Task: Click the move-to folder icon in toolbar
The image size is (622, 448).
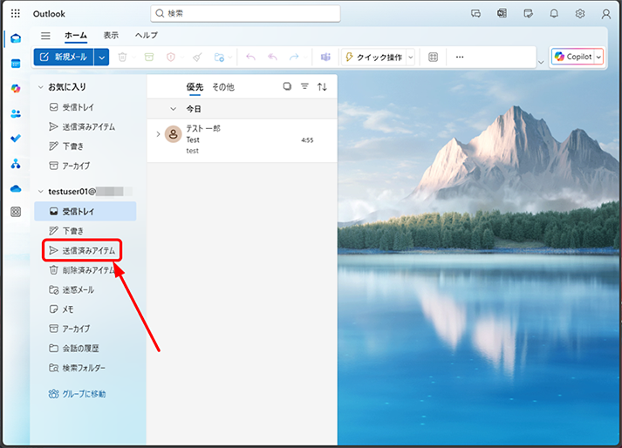Action: pos(219,58)
